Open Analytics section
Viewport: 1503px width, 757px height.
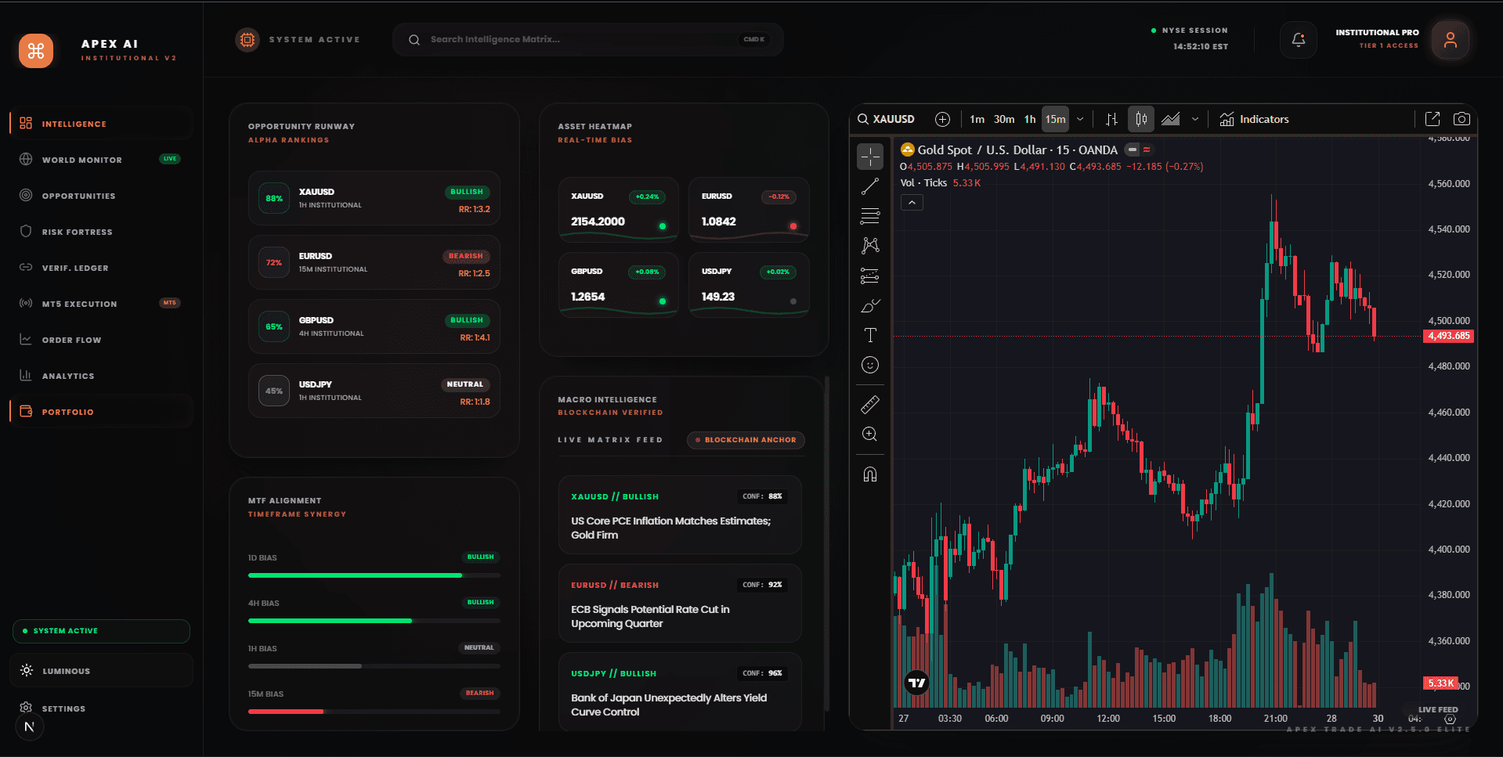coord(102,376)
